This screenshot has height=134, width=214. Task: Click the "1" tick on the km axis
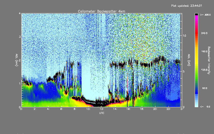pyautogui.click(x=20, y=84)
